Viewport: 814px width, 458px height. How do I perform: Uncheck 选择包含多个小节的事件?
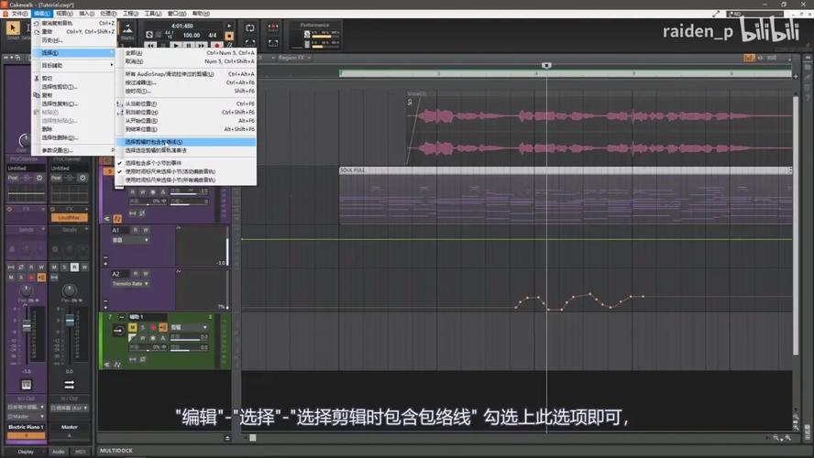(x=186, y=163)
